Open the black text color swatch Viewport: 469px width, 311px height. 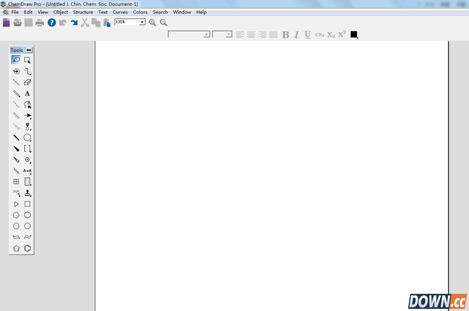click(354, 35)
